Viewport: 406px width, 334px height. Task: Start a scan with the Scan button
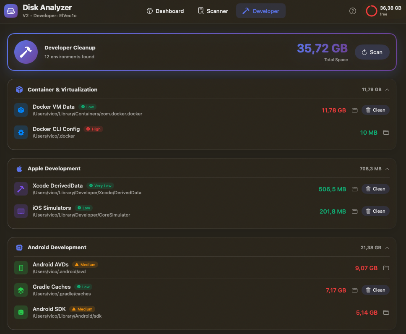(372, 52)
